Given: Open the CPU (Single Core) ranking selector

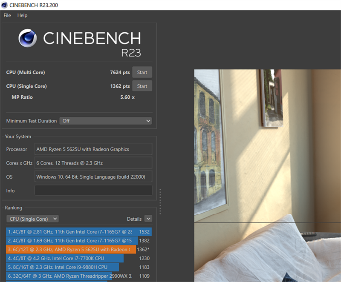Looking at the screenshot, I should point(32,218).
